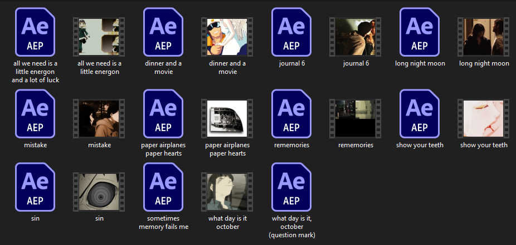Select the 'all we need is a little energon and a lot of luck' AEP icon
Image resolution: width=516 pixels, height=245 pixels.
point(35,32)
